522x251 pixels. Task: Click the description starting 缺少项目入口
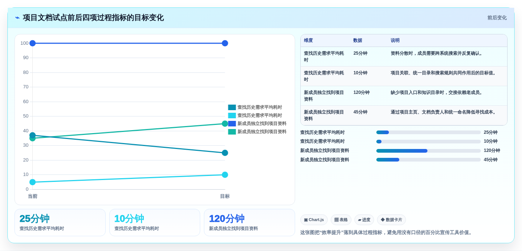tap(437, 92)
